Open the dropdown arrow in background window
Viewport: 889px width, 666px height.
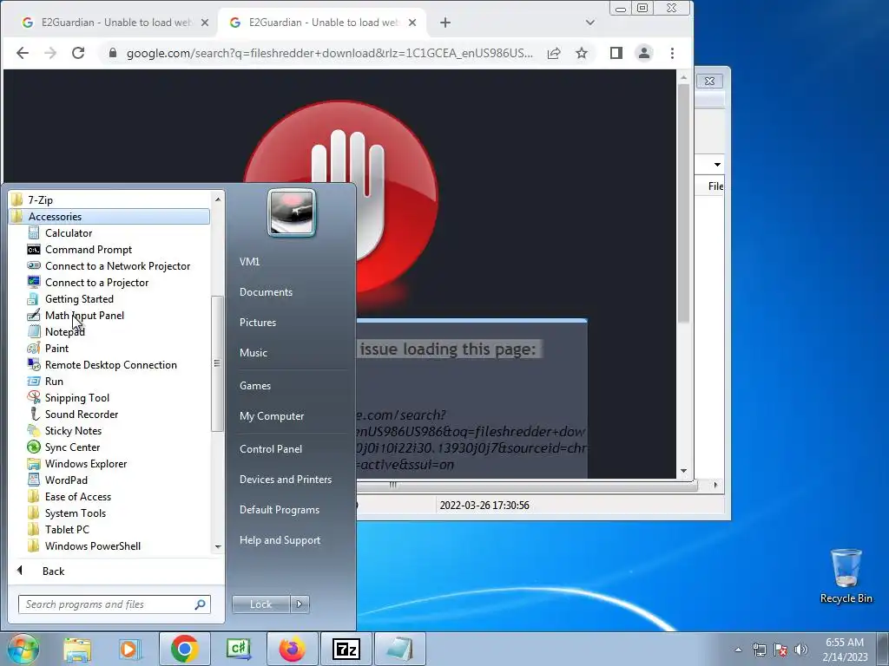(x=717, y=164)
